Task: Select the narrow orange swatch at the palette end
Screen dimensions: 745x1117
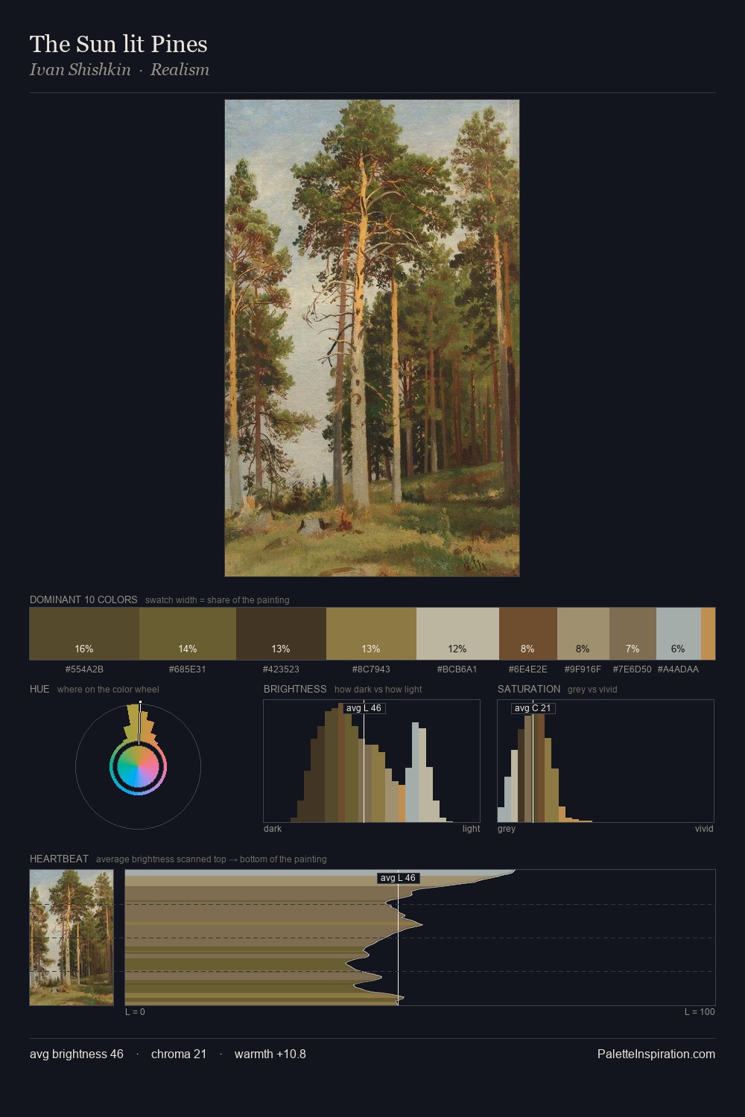Action: (708, 634)
